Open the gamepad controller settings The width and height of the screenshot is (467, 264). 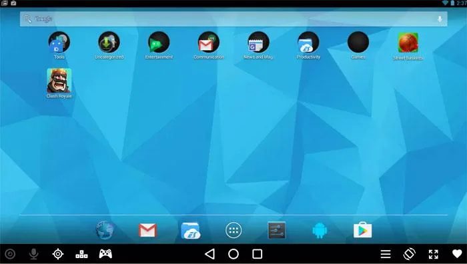point(105,254)
